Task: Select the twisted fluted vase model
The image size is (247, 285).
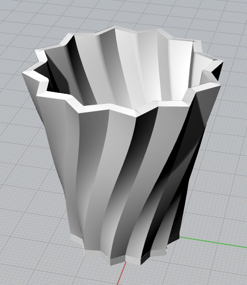Action: pos(122,146)
